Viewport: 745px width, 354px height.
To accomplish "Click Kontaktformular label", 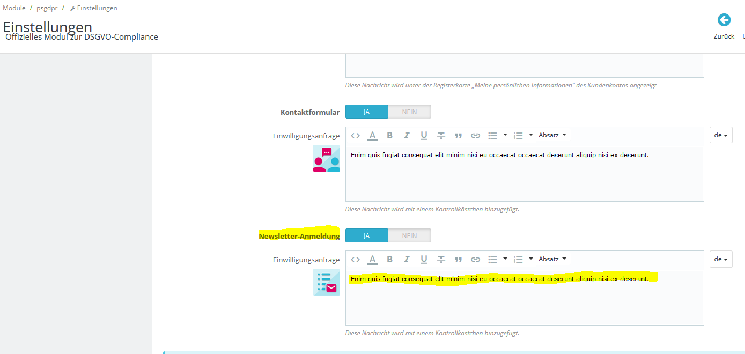I will coord(310,112).
